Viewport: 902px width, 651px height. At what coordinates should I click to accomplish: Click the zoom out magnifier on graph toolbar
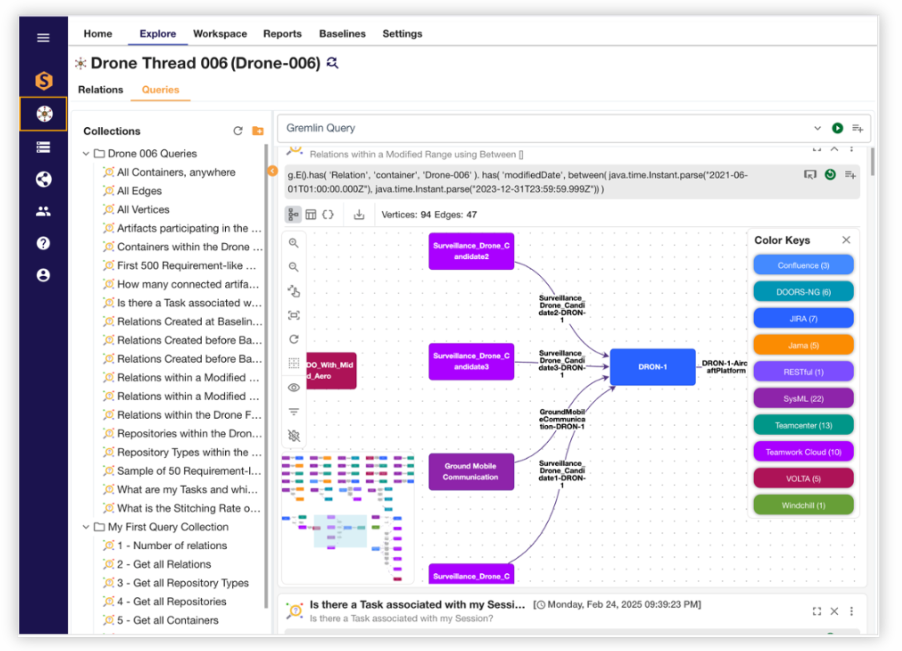pos(294,267)
